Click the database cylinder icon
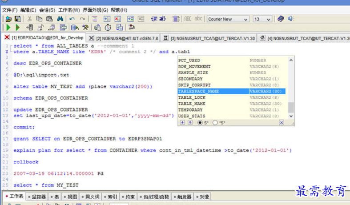 click(x=75, y=28)
